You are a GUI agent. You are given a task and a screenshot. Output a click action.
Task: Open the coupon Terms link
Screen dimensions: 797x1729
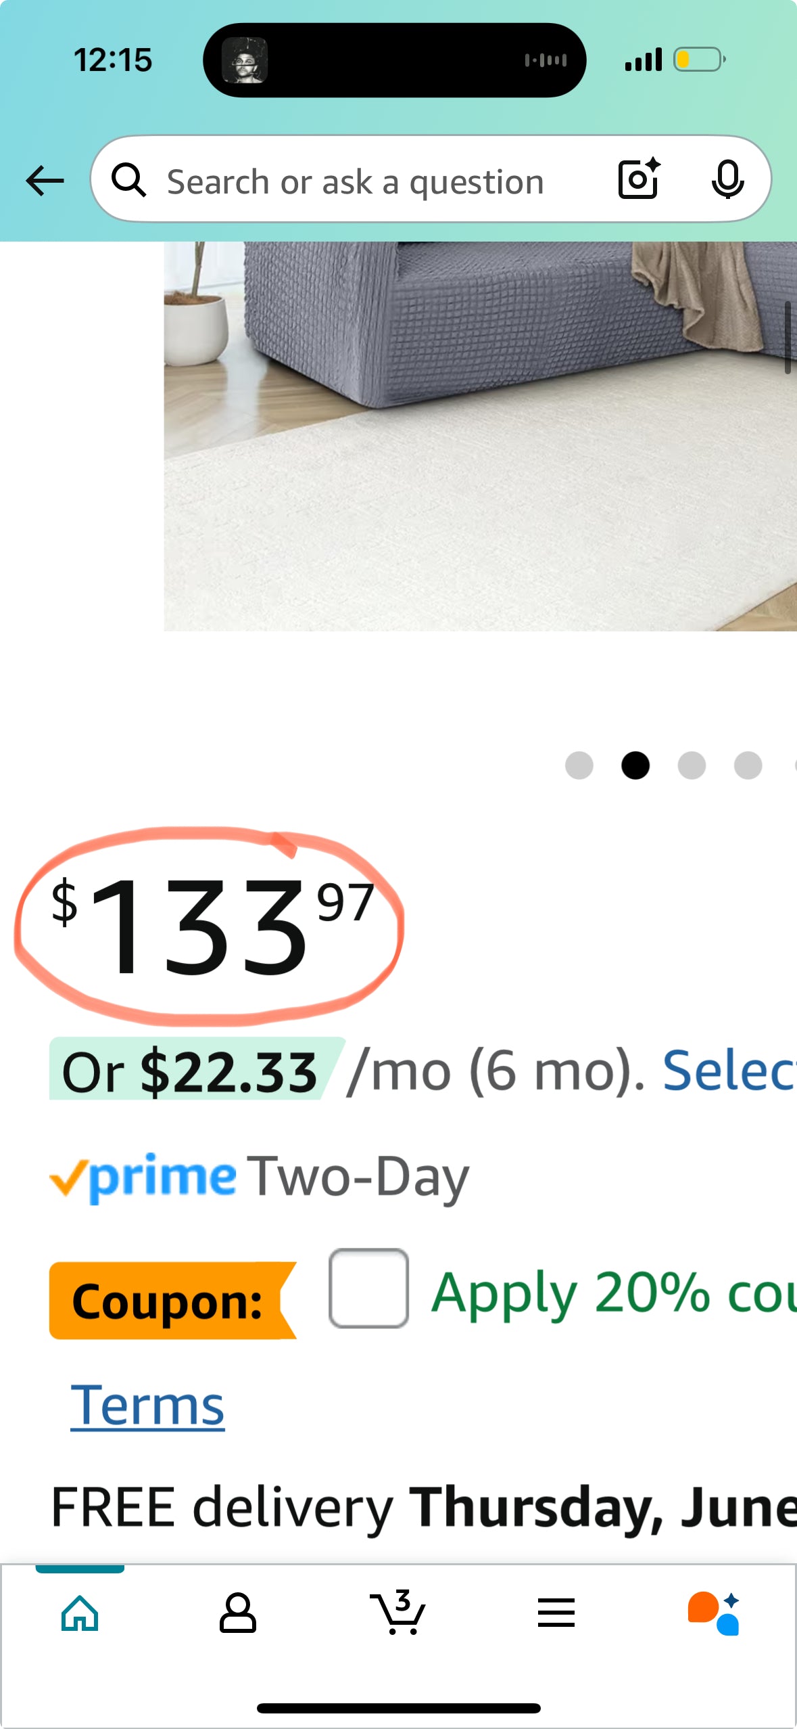click(x=147, y=1406)
